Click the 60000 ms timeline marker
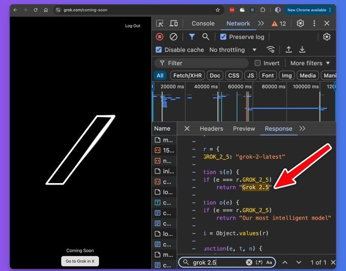 pyautogui.click(x=240, y=86)
